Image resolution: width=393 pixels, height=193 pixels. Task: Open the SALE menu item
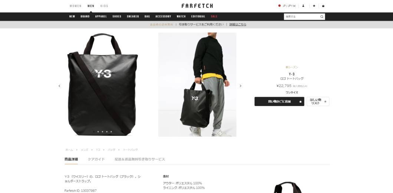214,17
